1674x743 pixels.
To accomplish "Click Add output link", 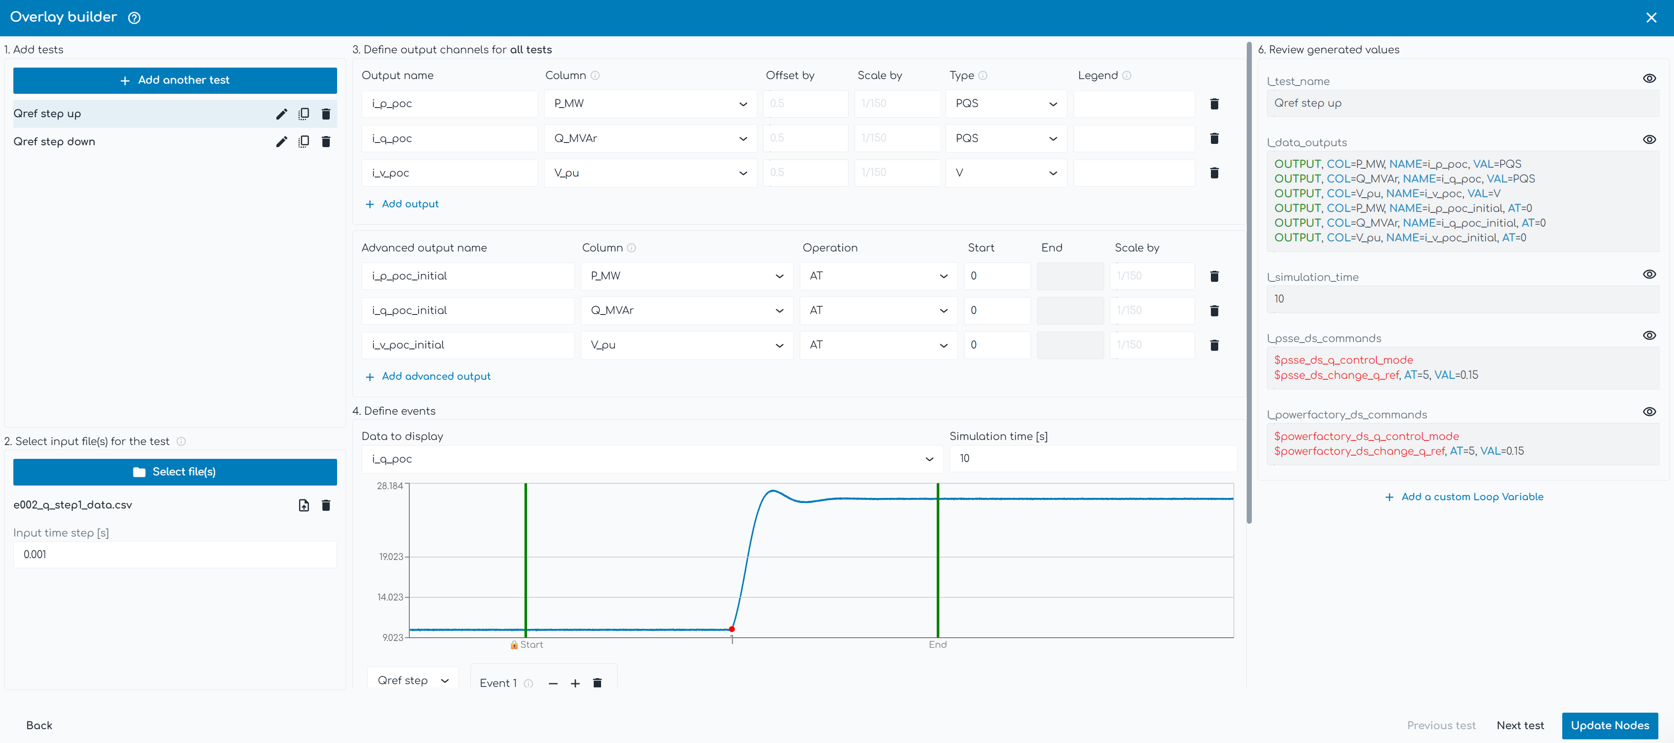I will tap(402, 204).
